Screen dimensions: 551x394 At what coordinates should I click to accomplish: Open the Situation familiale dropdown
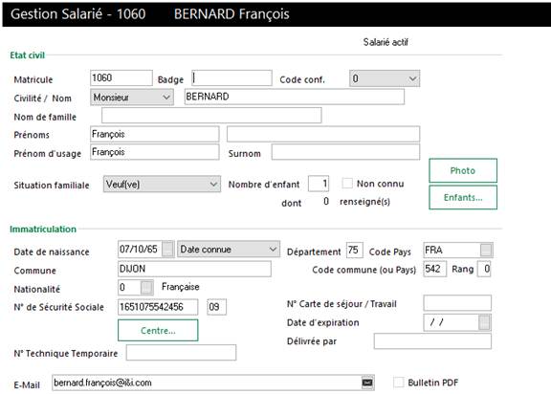point(162,184)
